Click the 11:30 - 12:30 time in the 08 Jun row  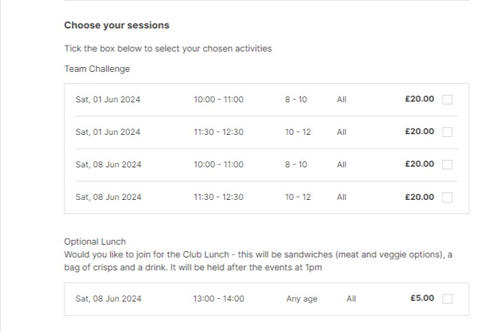click(x=219, y=197)
